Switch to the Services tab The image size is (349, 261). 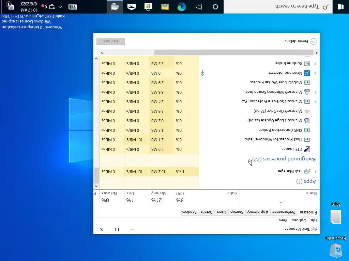coord(189,212)
